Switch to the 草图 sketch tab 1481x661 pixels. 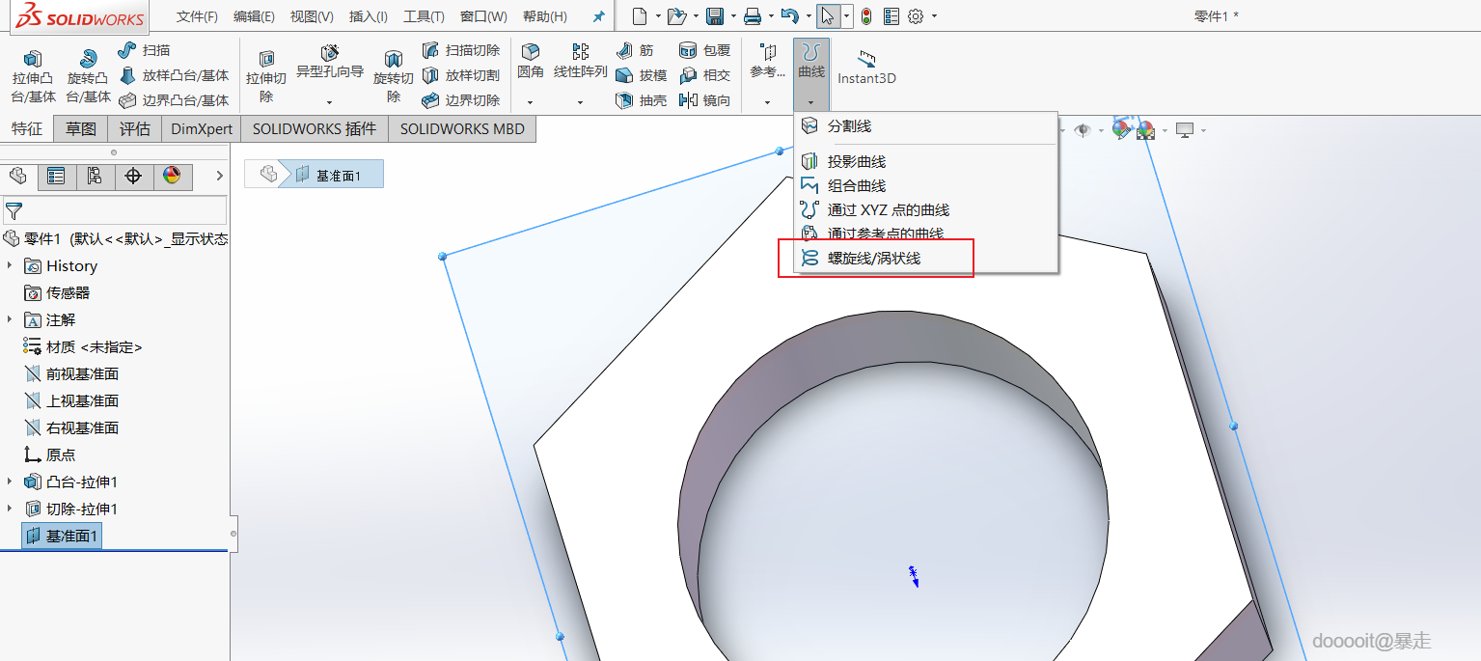81,129
